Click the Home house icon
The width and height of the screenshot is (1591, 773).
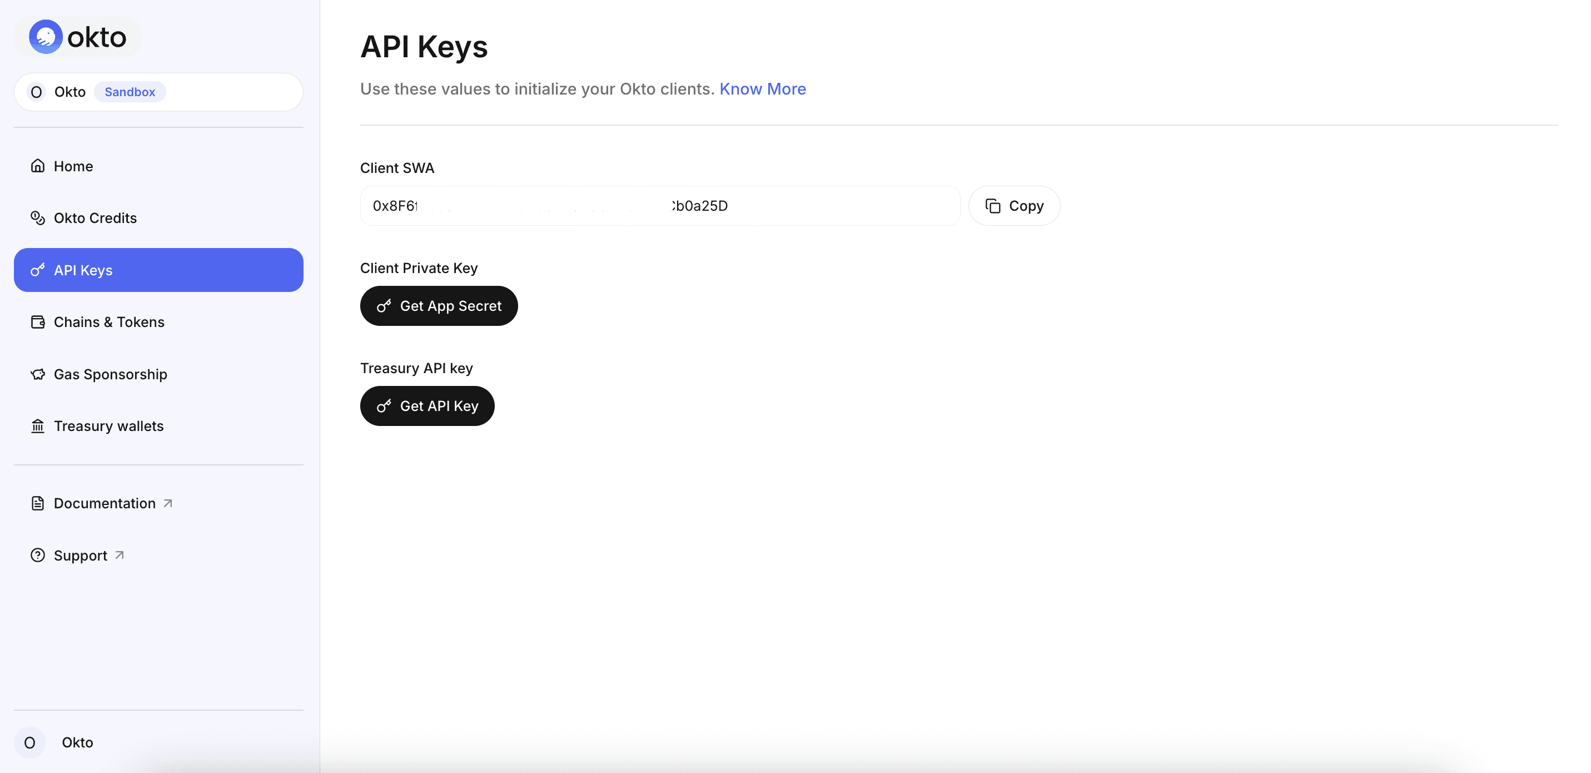coord(38,166)
